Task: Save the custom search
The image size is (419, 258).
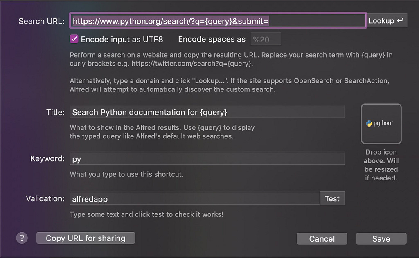Action: (381, 238)
